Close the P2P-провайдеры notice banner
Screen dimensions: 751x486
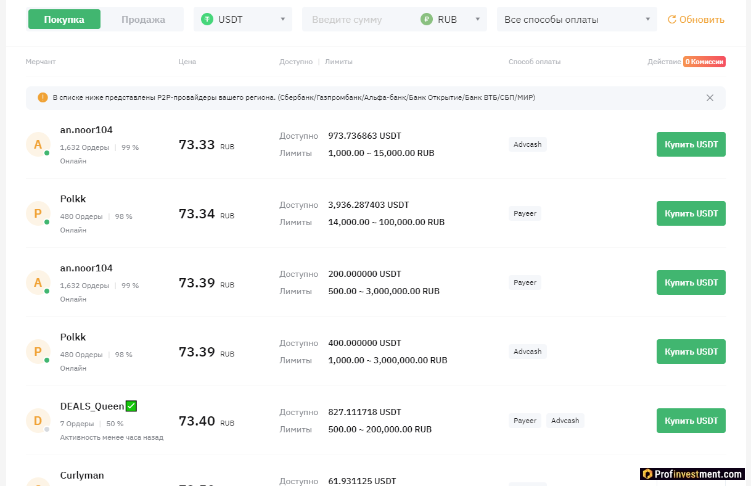click(710, 97)
